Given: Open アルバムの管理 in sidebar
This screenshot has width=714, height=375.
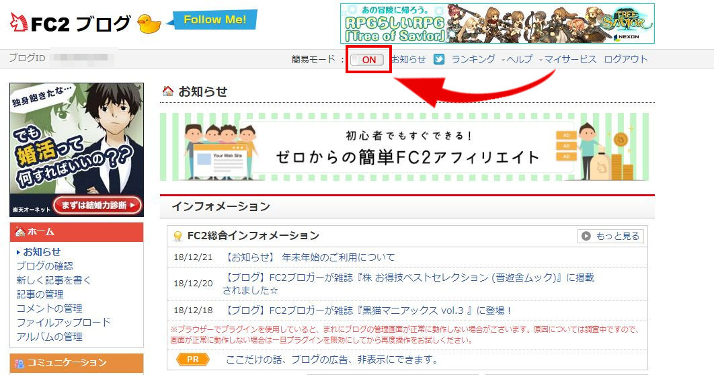Looking at the screenshot, I should pos(50,336).
